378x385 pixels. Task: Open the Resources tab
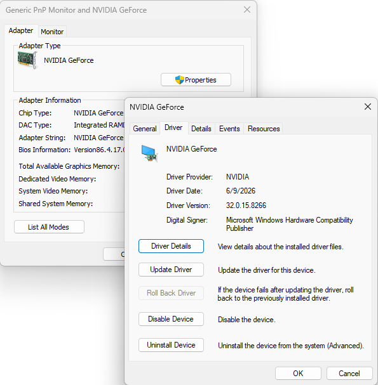pos(264,129)
